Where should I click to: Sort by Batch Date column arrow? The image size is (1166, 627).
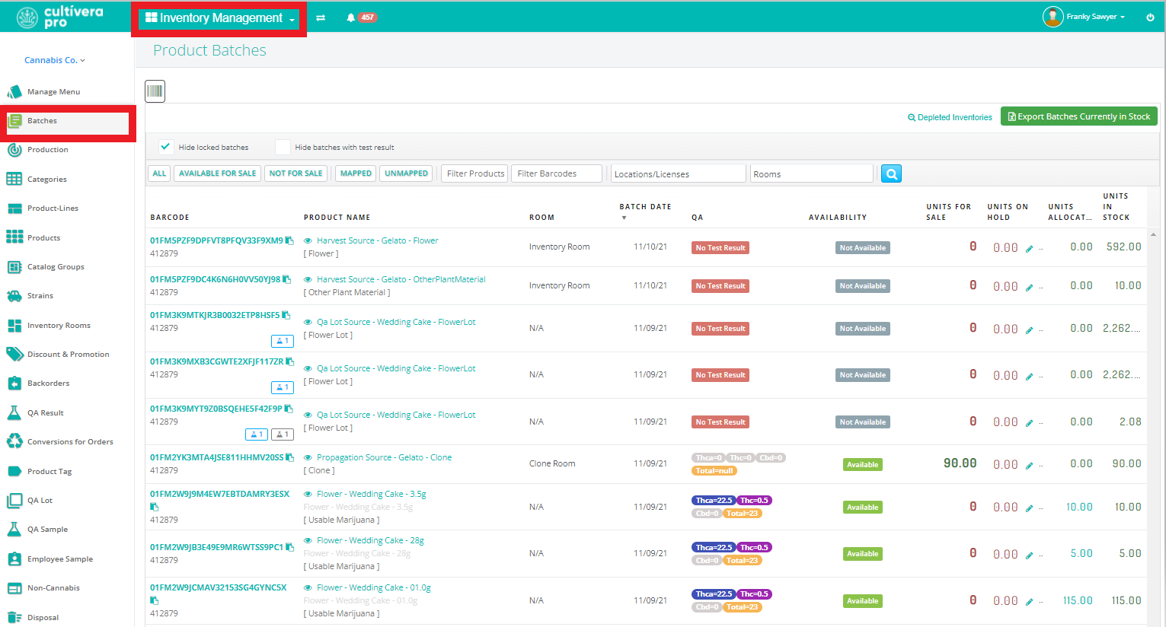point(624,218)
